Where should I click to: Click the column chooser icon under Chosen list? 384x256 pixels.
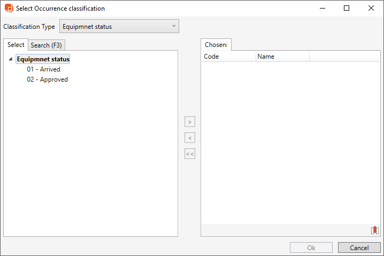coord(374,230)
